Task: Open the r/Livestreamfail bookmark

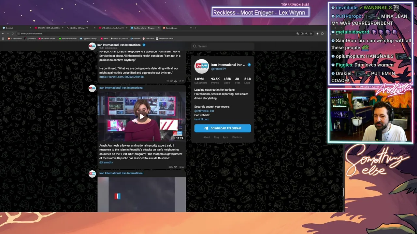Action: point(15,39)
